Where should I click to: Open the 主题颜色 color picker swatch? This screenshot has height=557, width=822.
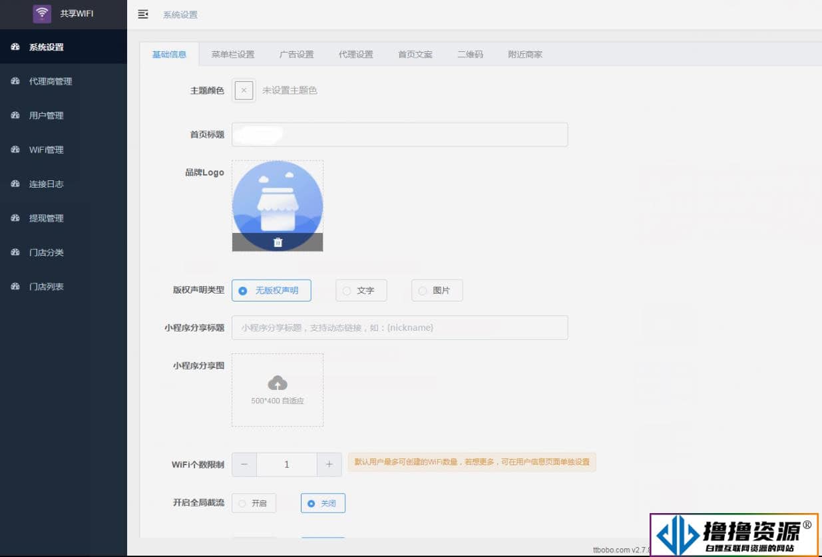coord(244,91)
